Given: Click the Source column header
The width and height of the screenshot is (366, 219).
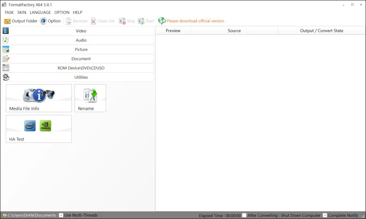Looking at the screenshot, I should (234, 31).
